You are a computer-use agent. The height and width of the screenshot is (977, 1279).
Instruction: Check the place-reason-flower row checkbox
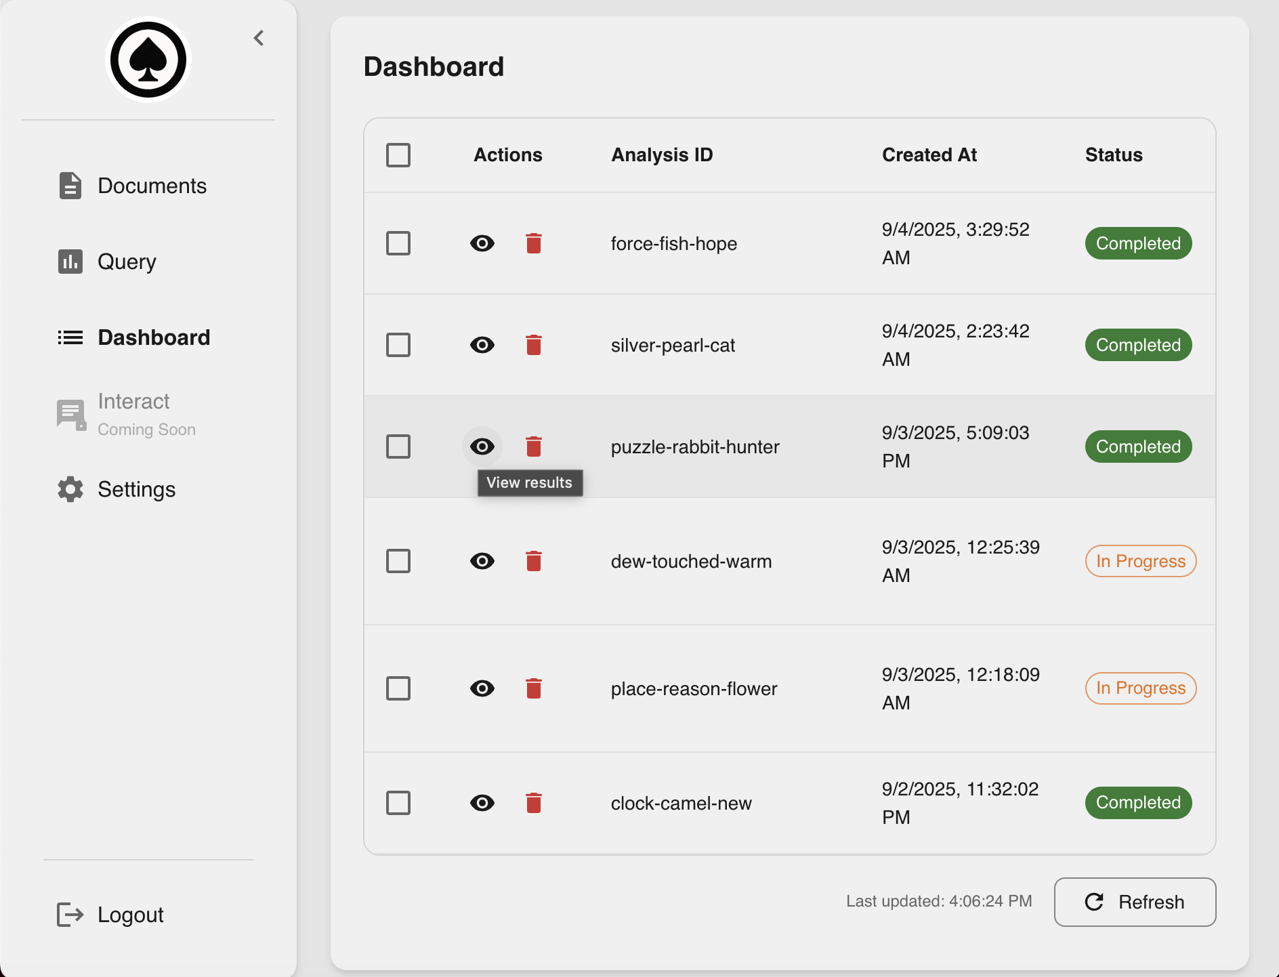pos(398,688)
